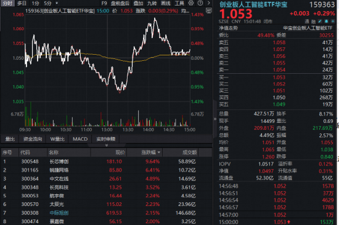
Task: Click 卖一 ask price 1.054
Action: click(279, 69)
